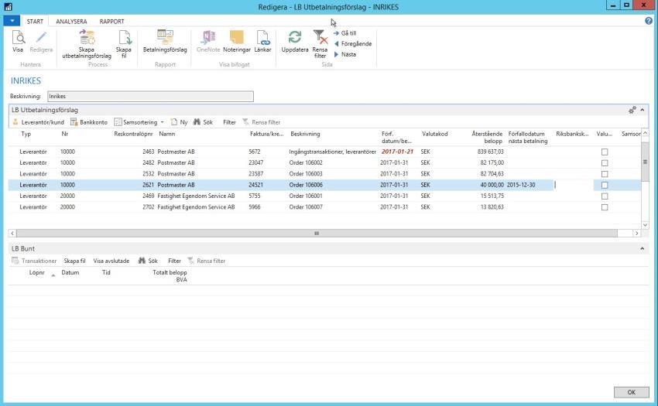The image size is (658, 406).
Task: Click the Riksbanksk... cell in selected row
Action: pos(573,185)
